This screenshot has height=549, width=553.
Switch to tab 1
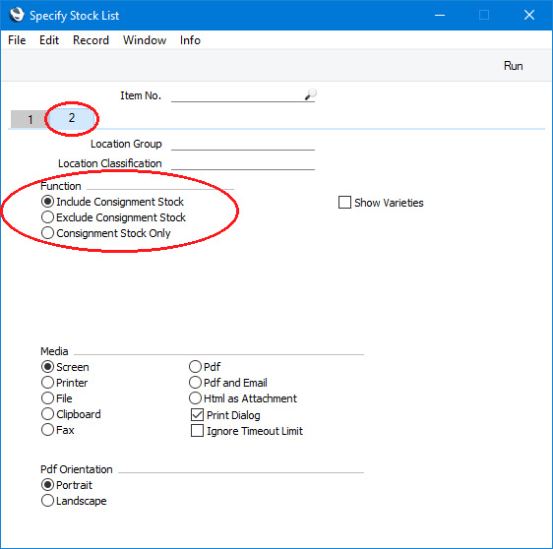pos(30,119)
